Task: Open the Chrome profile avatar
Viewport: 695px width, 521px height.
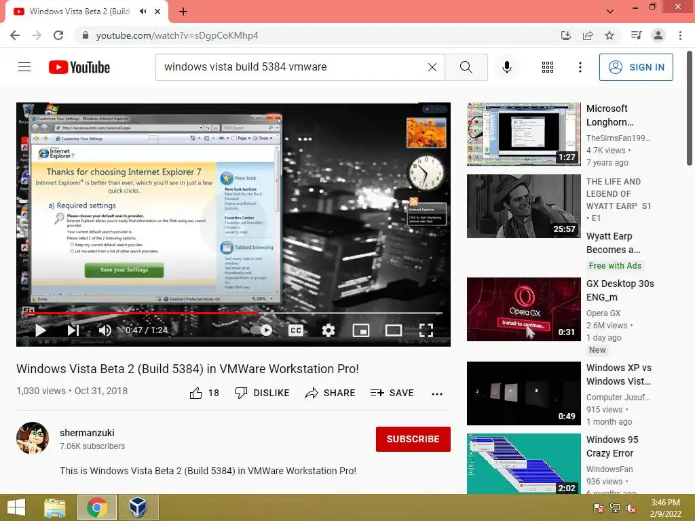Action: click(658, 35)
